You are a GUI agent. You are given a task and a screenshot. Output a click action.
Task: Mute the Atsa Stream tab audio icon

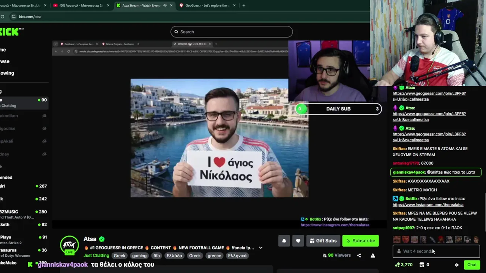(165, 5)
